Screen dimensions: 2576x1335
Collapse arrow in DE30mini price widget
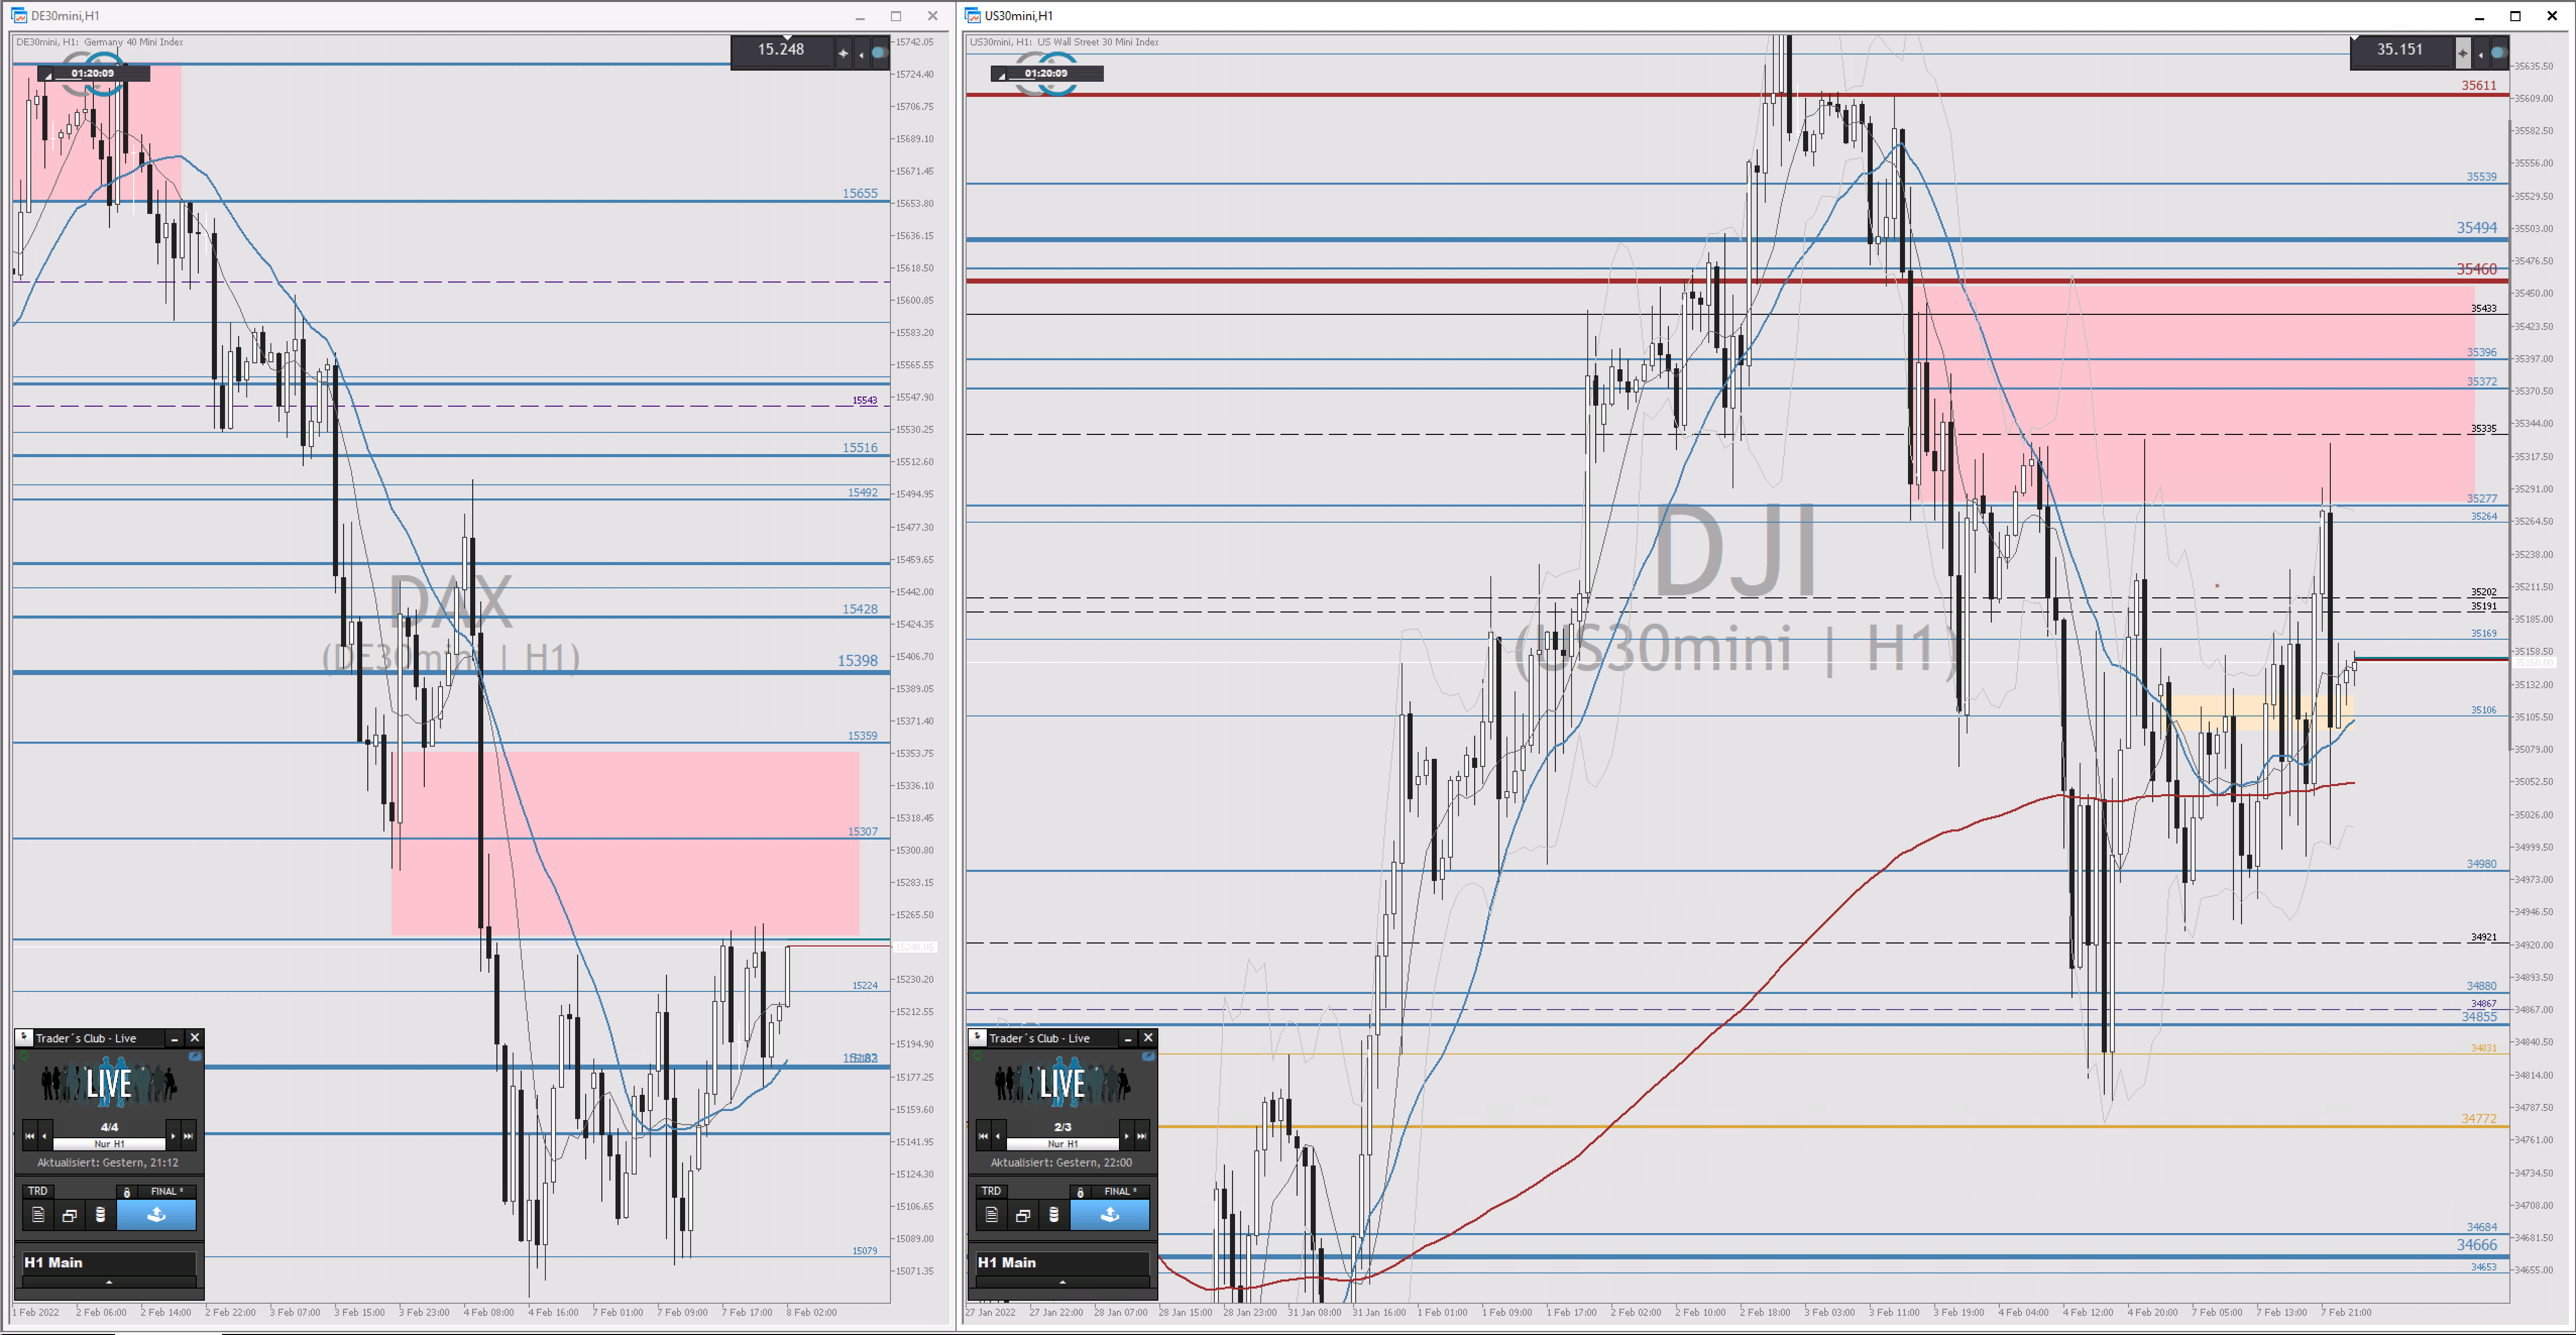pos(861,54)
